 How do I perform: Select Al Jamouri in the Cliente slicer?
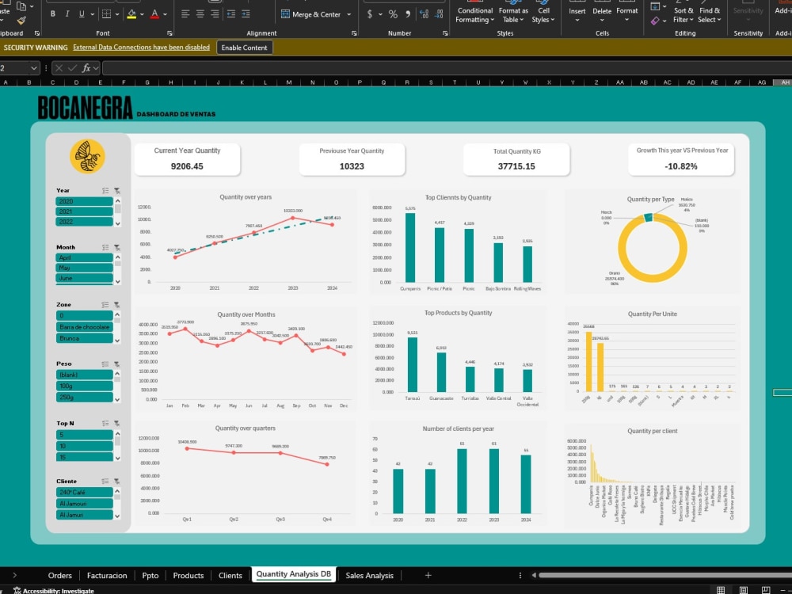[84, 504]
